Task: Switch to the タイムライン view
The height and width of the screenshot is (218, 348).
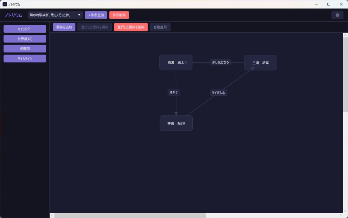Action: coord(25,58)
